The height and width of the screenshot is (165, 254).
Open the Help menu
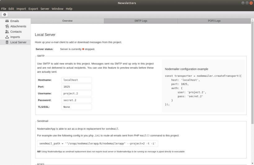click(x=69, y=9)
